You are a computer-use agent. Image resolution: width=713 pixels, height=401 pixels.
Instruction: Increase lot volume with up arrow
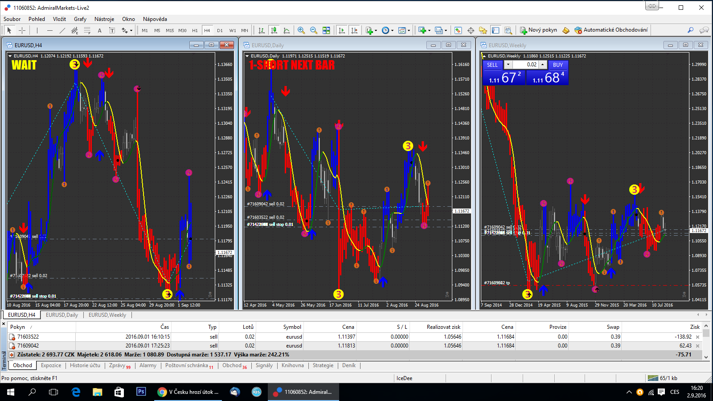(x=542, y=65)
